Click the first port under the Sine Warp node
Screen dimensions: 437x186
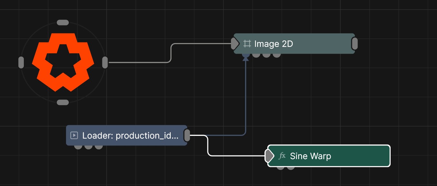(280, 168)
